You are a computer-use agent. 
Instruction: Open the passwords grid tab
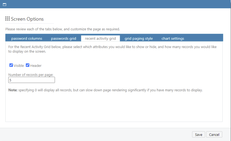(x=64, y=39)
